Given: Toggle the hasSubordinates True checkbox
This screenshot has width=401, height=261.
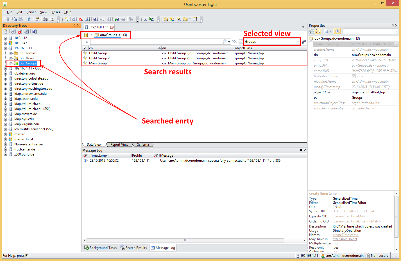Looking at the screenshot, I should click(x=354, y=76).
